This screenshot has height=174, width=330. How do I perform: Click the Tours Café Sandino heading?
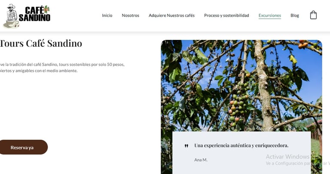[41, 43]
